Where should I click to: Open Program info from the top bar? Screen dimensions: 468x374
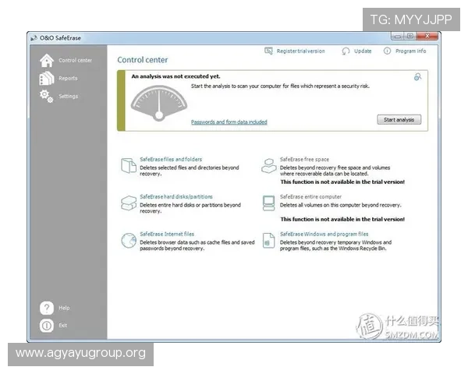click(x=410, y=51)
